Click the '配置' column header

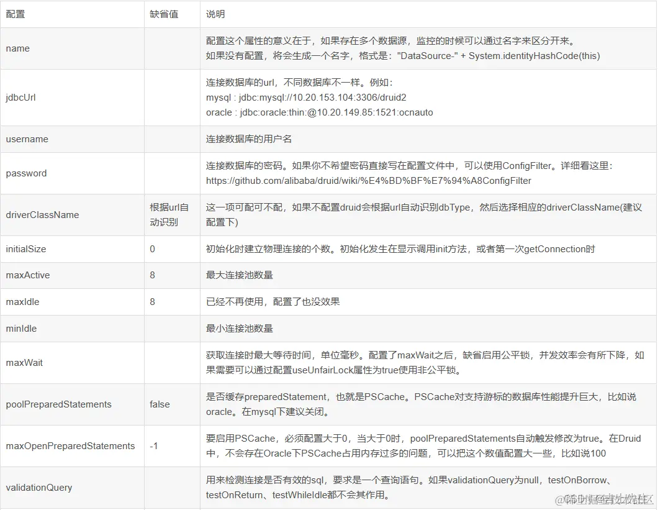pyautogui.click(x=72, y=14)
